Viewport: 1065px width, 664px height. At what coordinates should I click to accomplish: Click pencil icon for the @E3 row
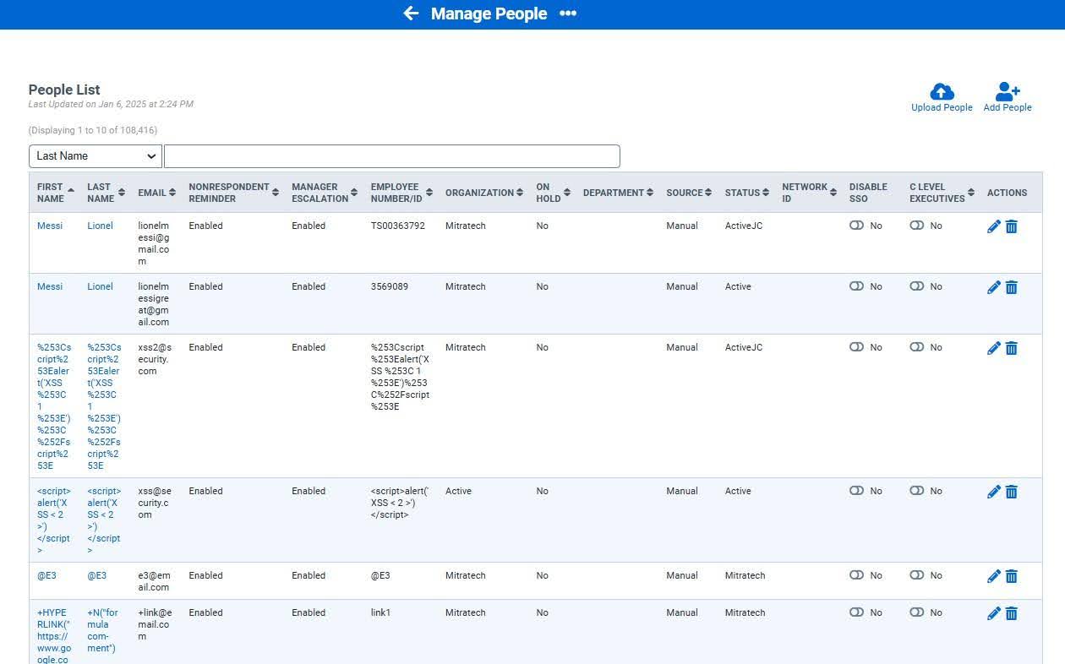(x=994, y=576)
